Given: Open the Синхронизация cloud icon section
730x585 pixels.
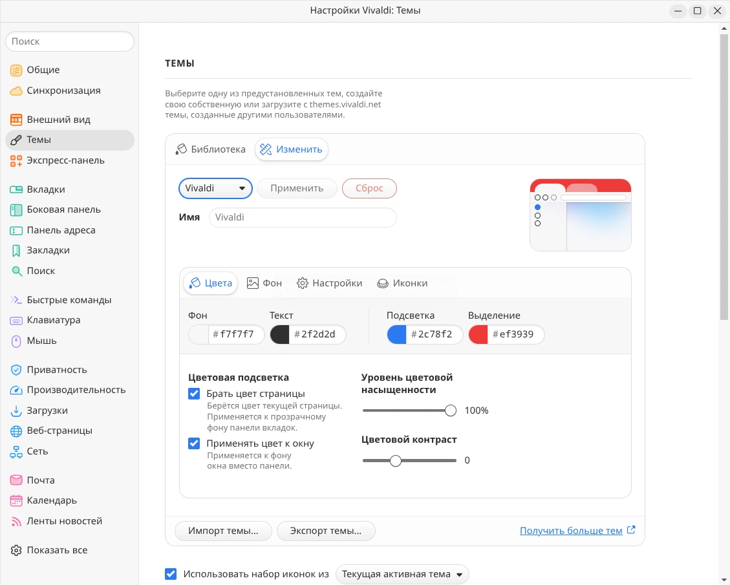Looking at the screenshot, I should tap(16, 90).
